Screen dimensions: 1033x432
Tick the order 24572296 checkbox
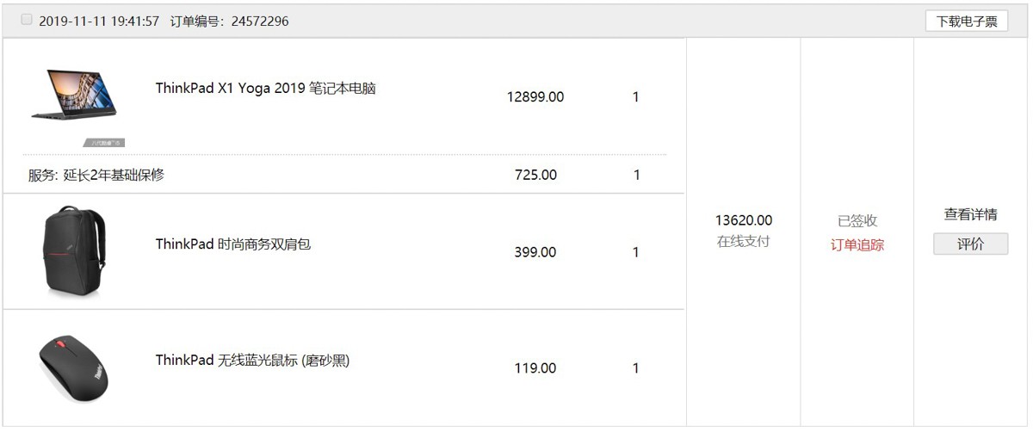pyautogui.click(x=27, y=19)
